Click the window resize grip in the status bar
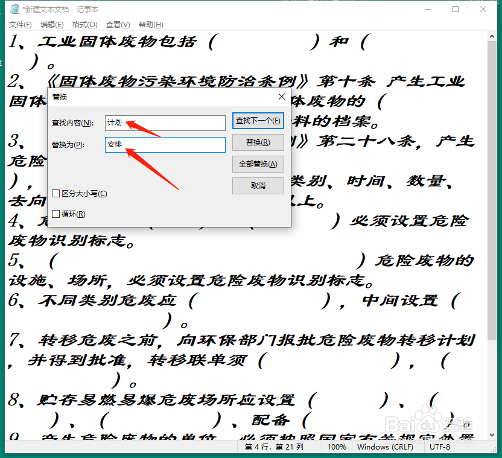Viewport: 502px width, 458px height. click(x=494, y=450)
